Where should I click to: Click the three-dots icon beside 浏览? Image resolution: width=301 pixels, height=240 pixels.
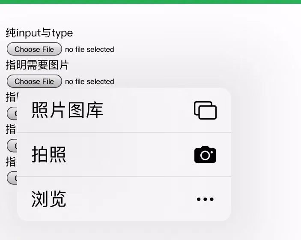pos(205,199)
